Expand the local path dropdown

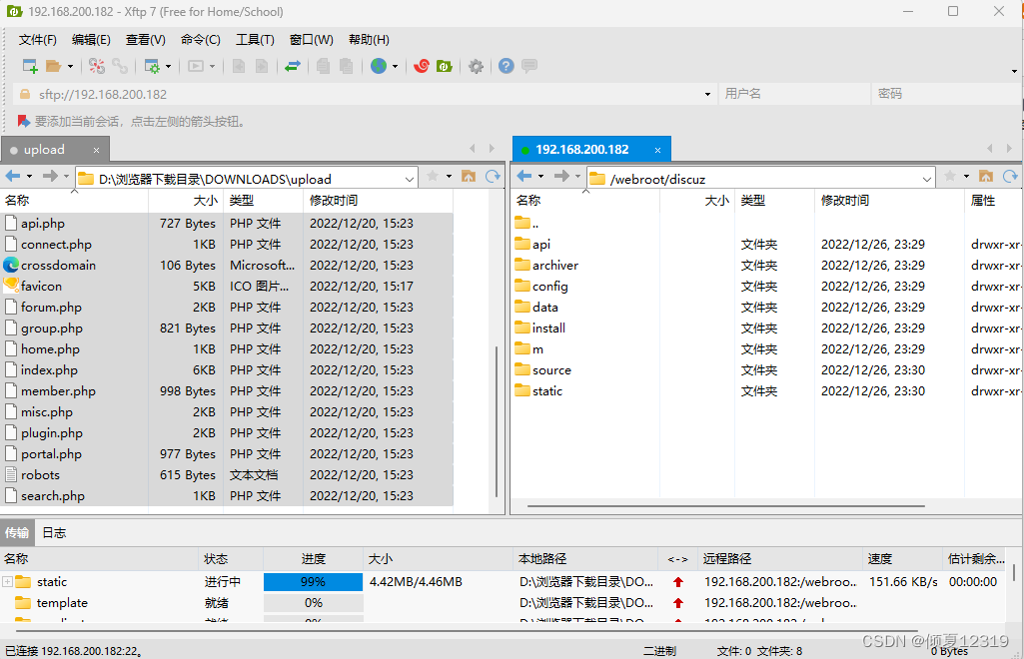[x=410, y=179]
